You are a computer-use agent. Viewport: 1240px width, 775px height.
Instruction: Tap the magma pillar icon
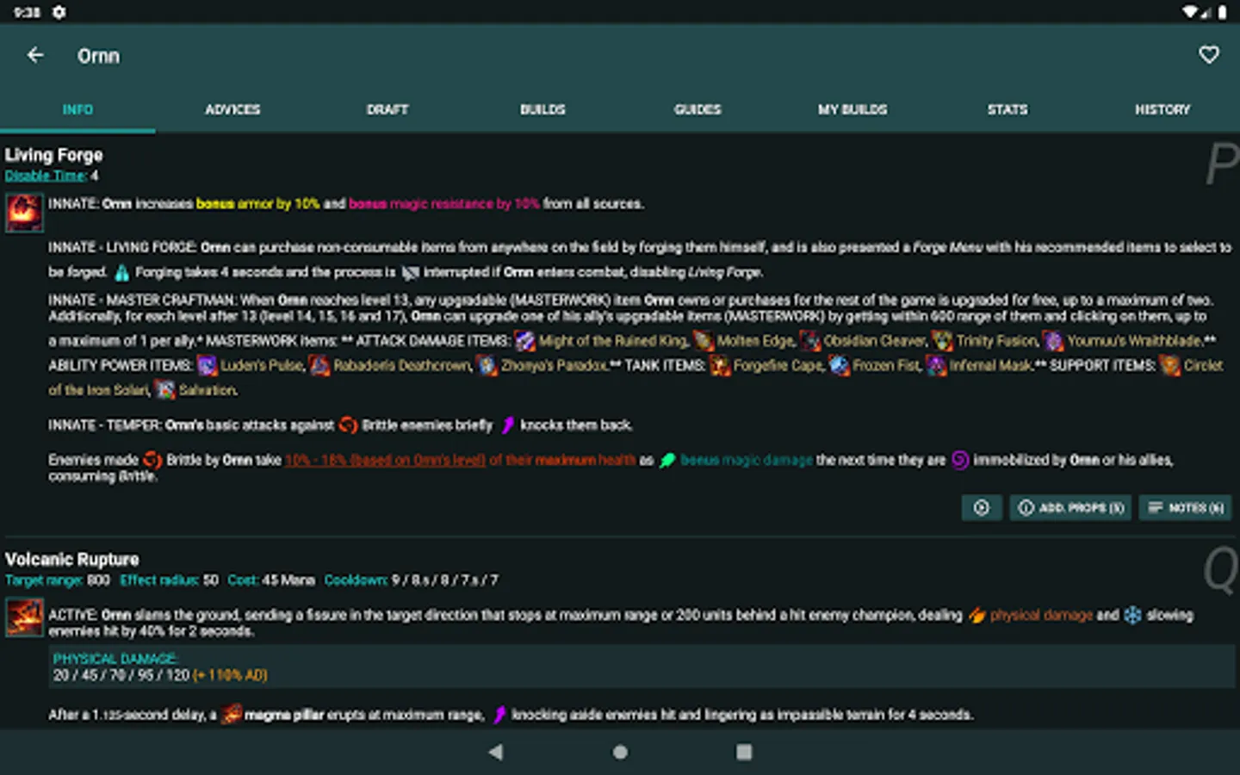pos(231,714)
